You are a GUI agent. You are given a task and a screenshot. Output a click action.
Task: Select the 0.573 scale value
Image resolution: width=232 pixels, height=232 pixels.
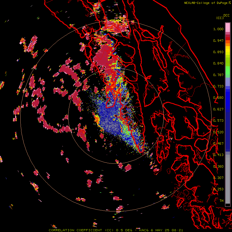click(218, 120)
